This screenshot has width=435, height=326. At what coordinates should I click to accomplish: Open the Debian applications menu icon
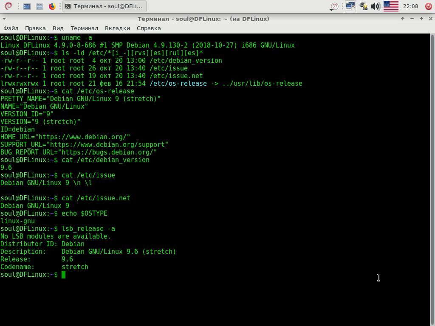point(8,6)
